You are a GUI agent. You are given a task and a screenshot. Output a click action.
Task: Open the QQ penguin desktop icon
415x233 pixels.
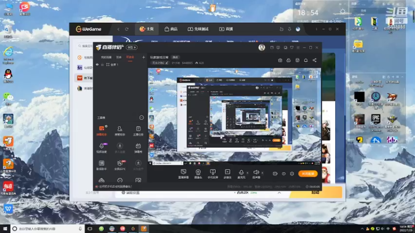(8, 76)
